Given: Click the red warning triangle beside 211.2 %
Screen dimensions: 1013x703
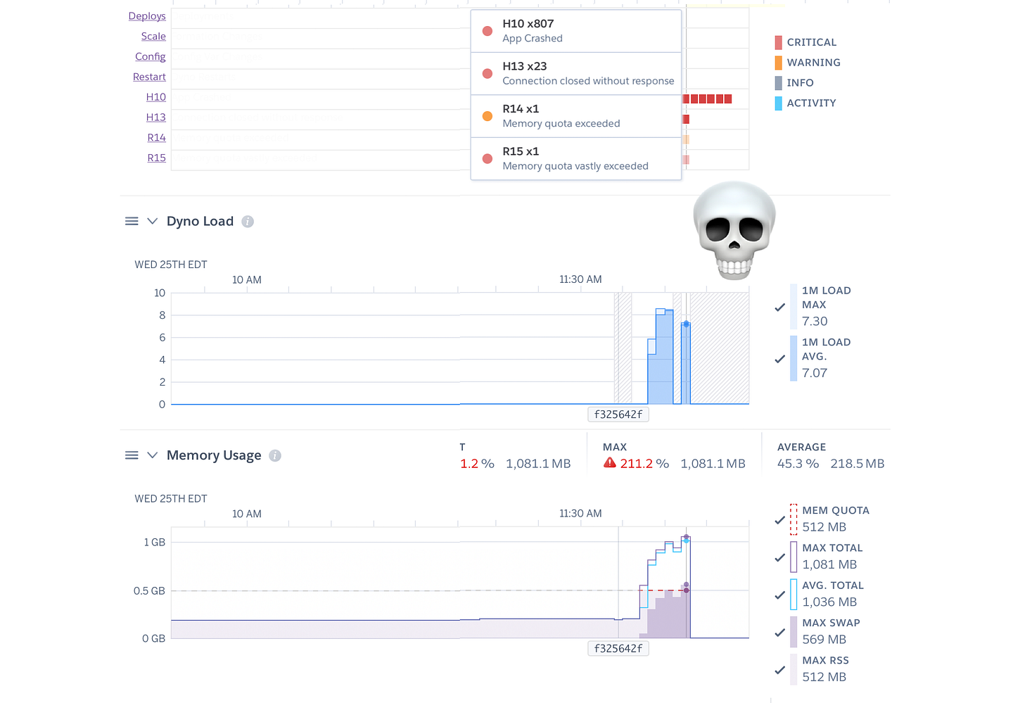Looking at the screenshot, I should [610, 463].
